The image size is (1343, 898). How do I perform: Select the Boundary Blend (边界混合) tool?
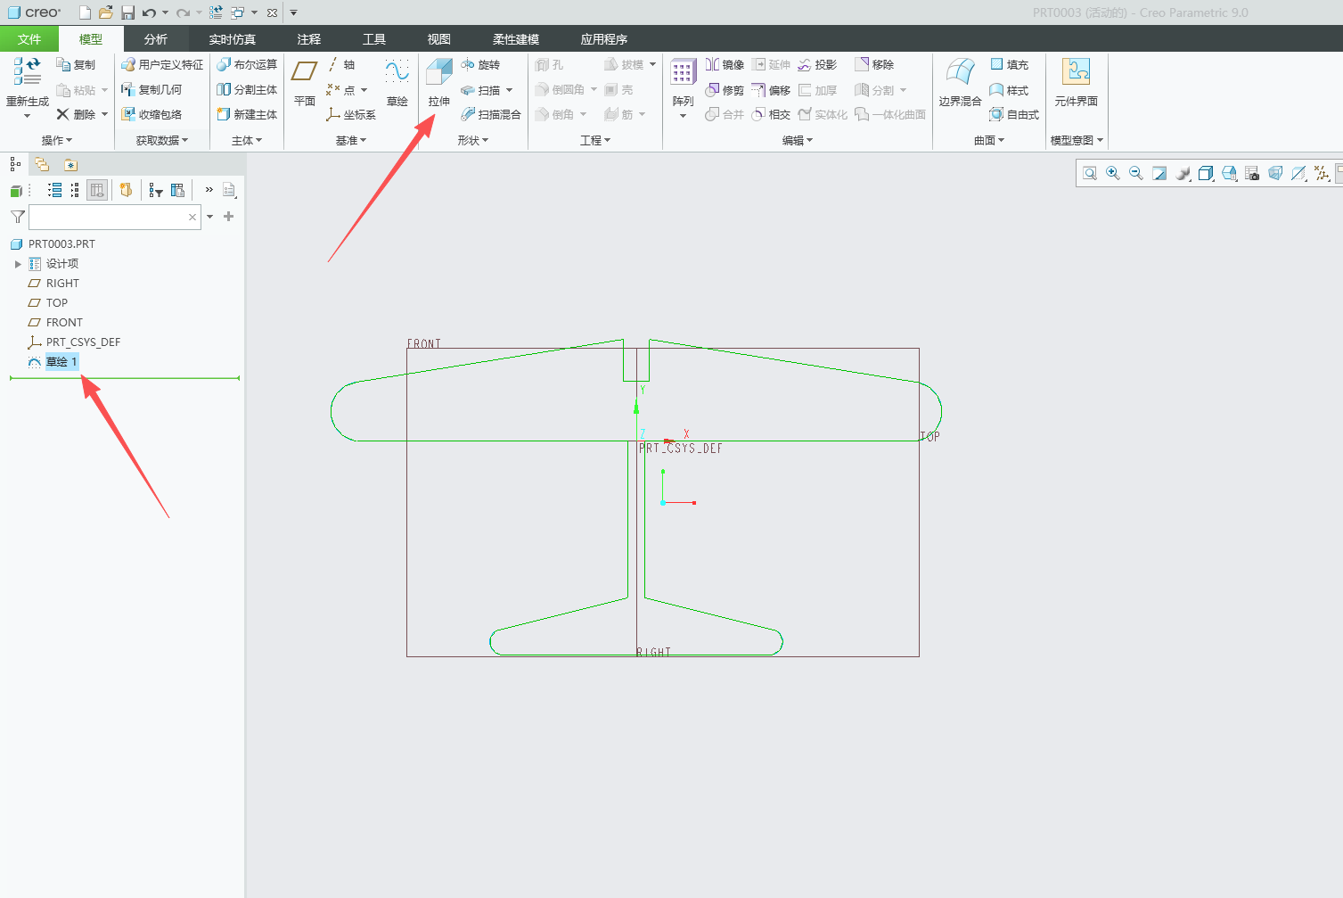pyautogui.click(x=960, y=83)
